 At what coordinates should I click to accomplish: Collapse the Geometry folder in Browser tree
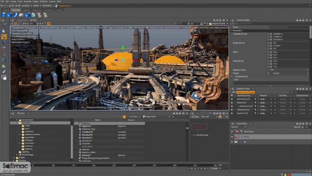17,123
